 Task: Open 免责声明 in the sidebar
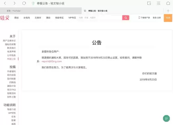11,51
